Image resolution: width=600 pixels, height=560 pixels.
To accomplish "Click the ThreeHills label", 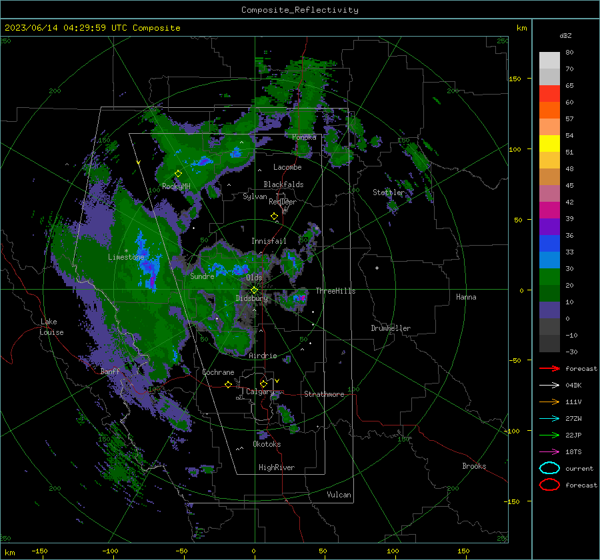I will [x=335, y=291].
